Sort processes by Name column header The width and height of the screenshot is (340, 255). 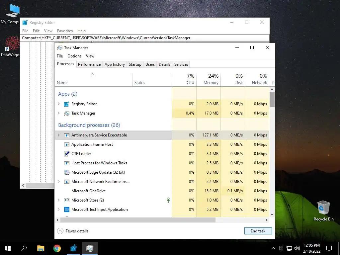point(93,79)
